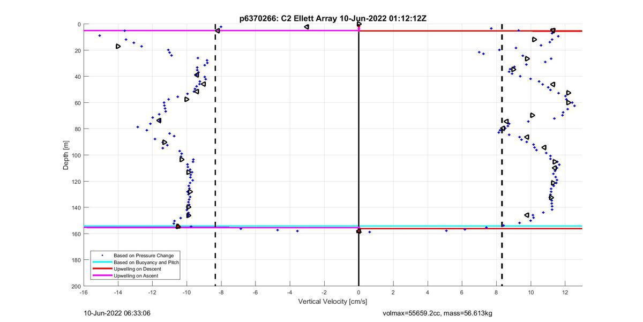Click the triangle marker near -14 cm/s
643x322 pixels.
coord(118,47)
